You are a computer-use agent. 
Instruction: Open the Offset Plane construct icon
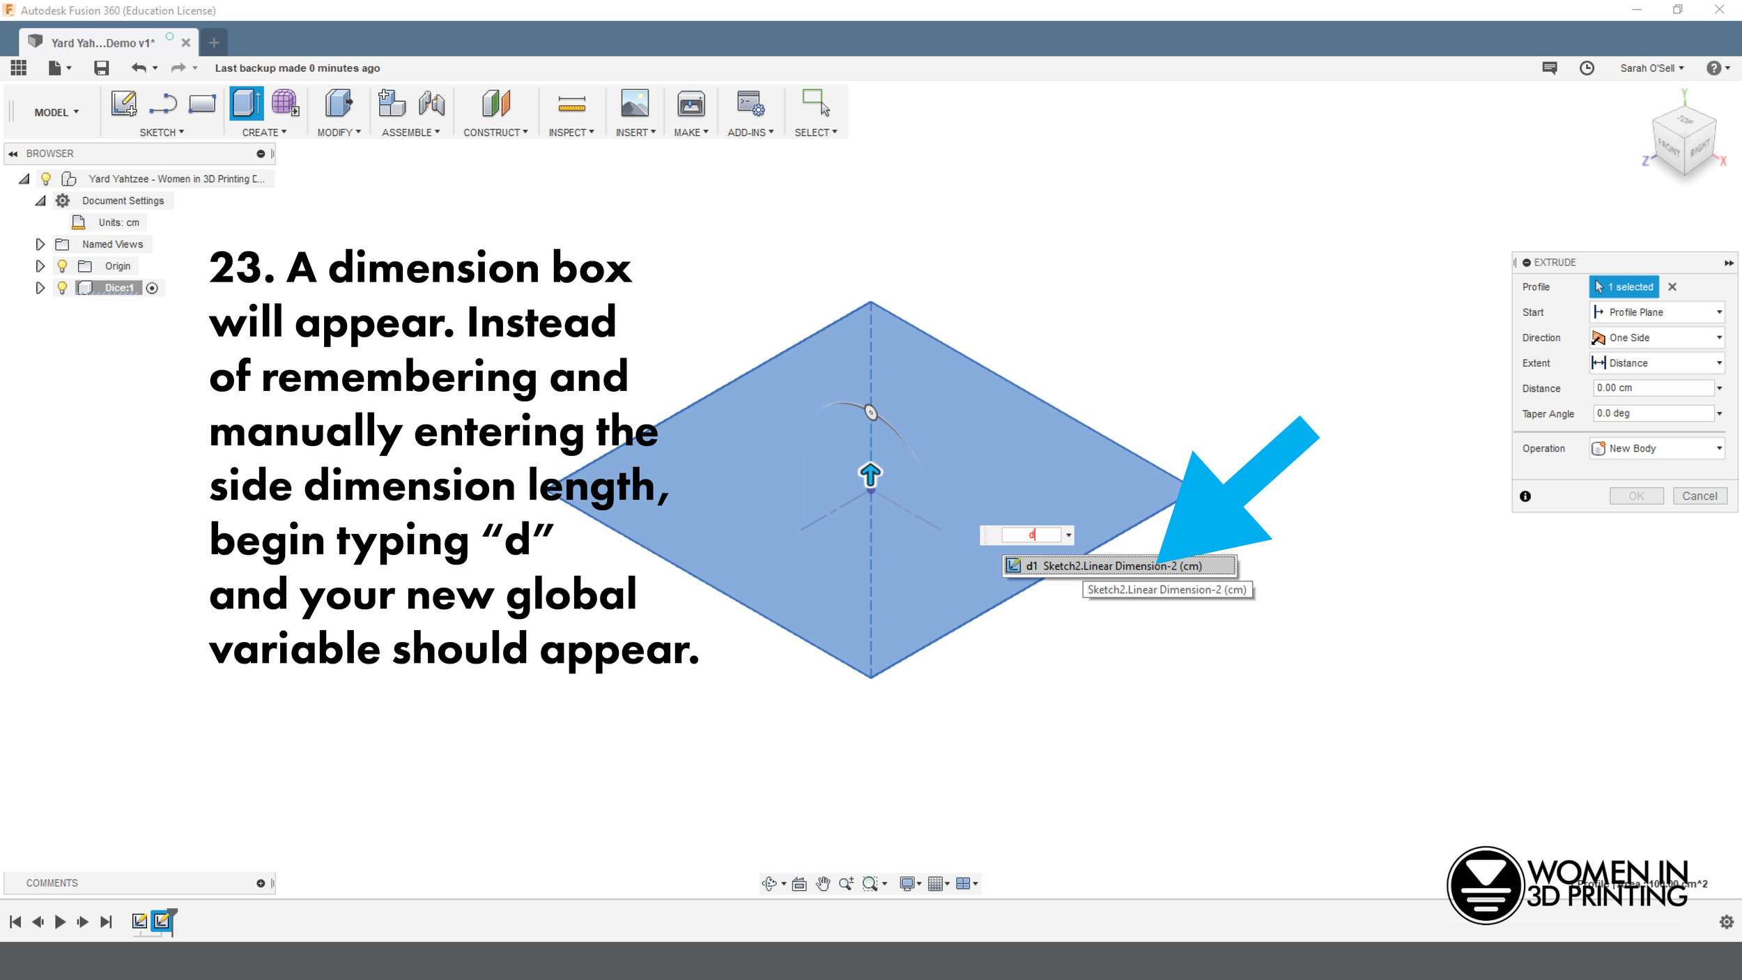pos(496,104)
